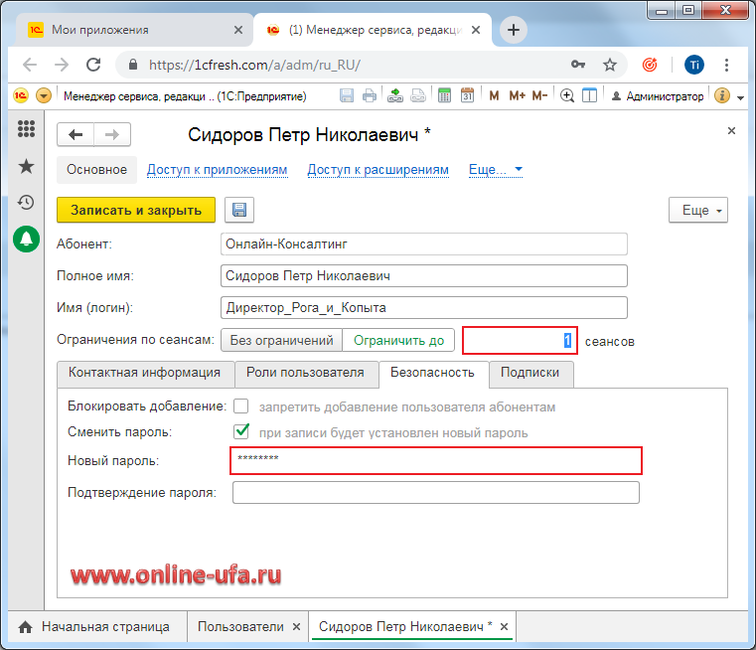Click the save diskette button in form

[239, 210]
